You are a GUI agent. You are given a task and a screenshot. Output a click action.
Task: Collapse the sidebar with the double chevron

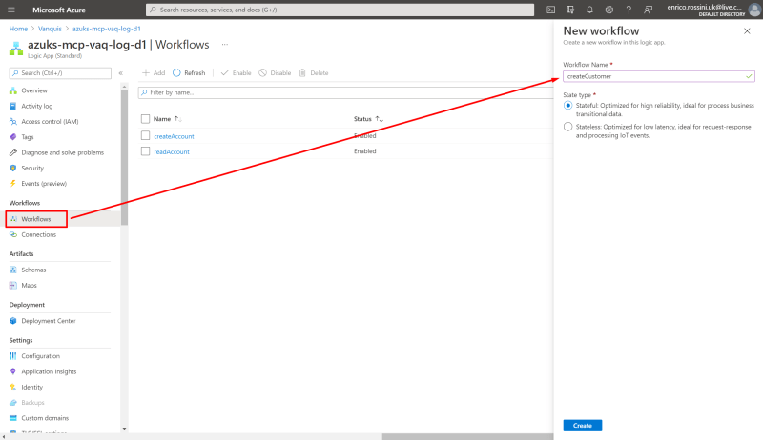(121, 73)
